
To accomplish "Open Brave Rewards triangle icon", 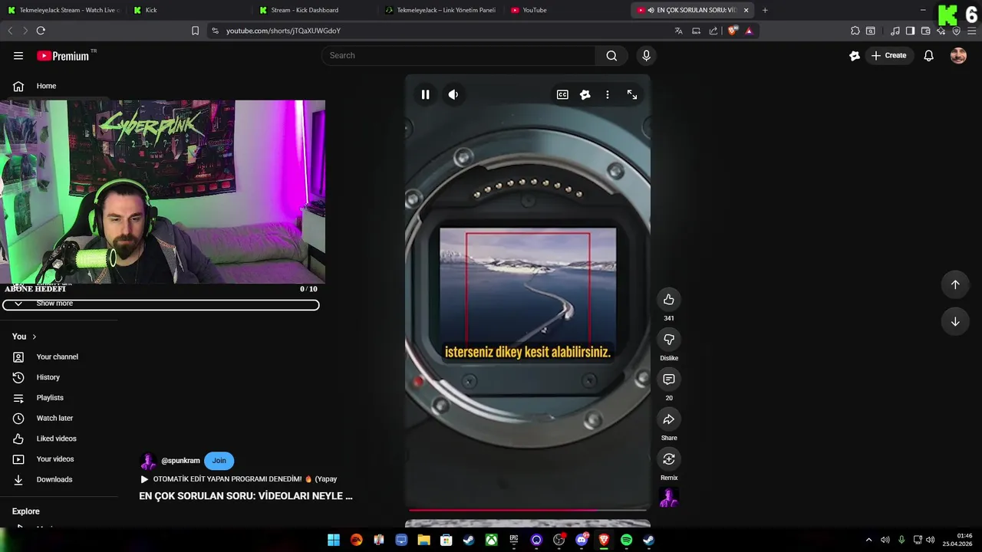I will [749, 31].
